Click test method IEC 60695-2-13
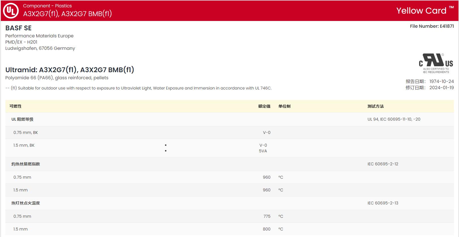Image resolution: width=459 pixels, height=237 pixels. click(383, 203)
